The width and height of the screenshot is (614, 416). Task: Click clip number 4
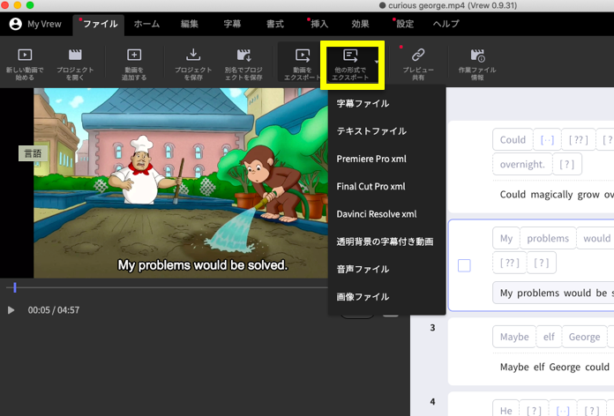click(432, 402)
